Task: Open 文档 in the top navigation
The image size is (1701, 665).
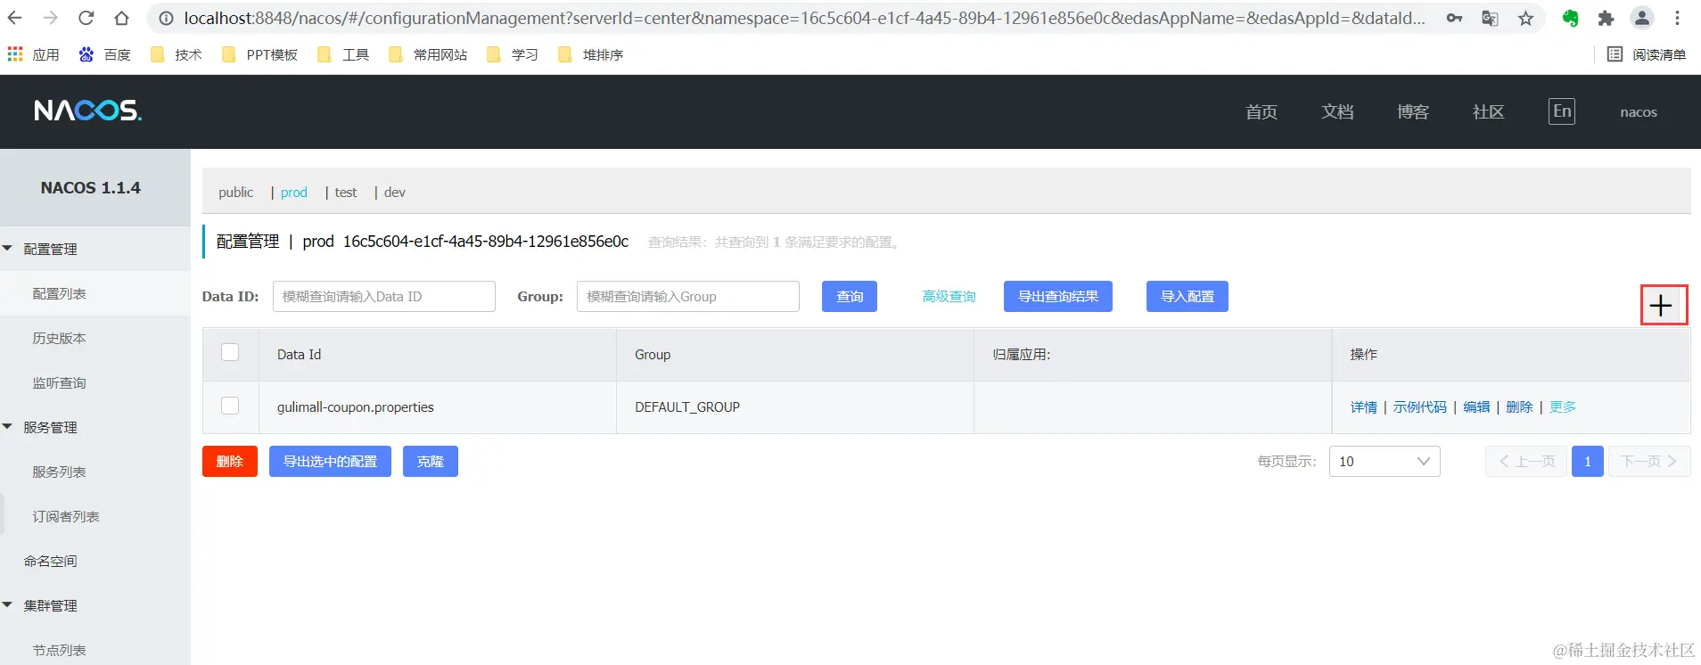Action: (1337, 111)
